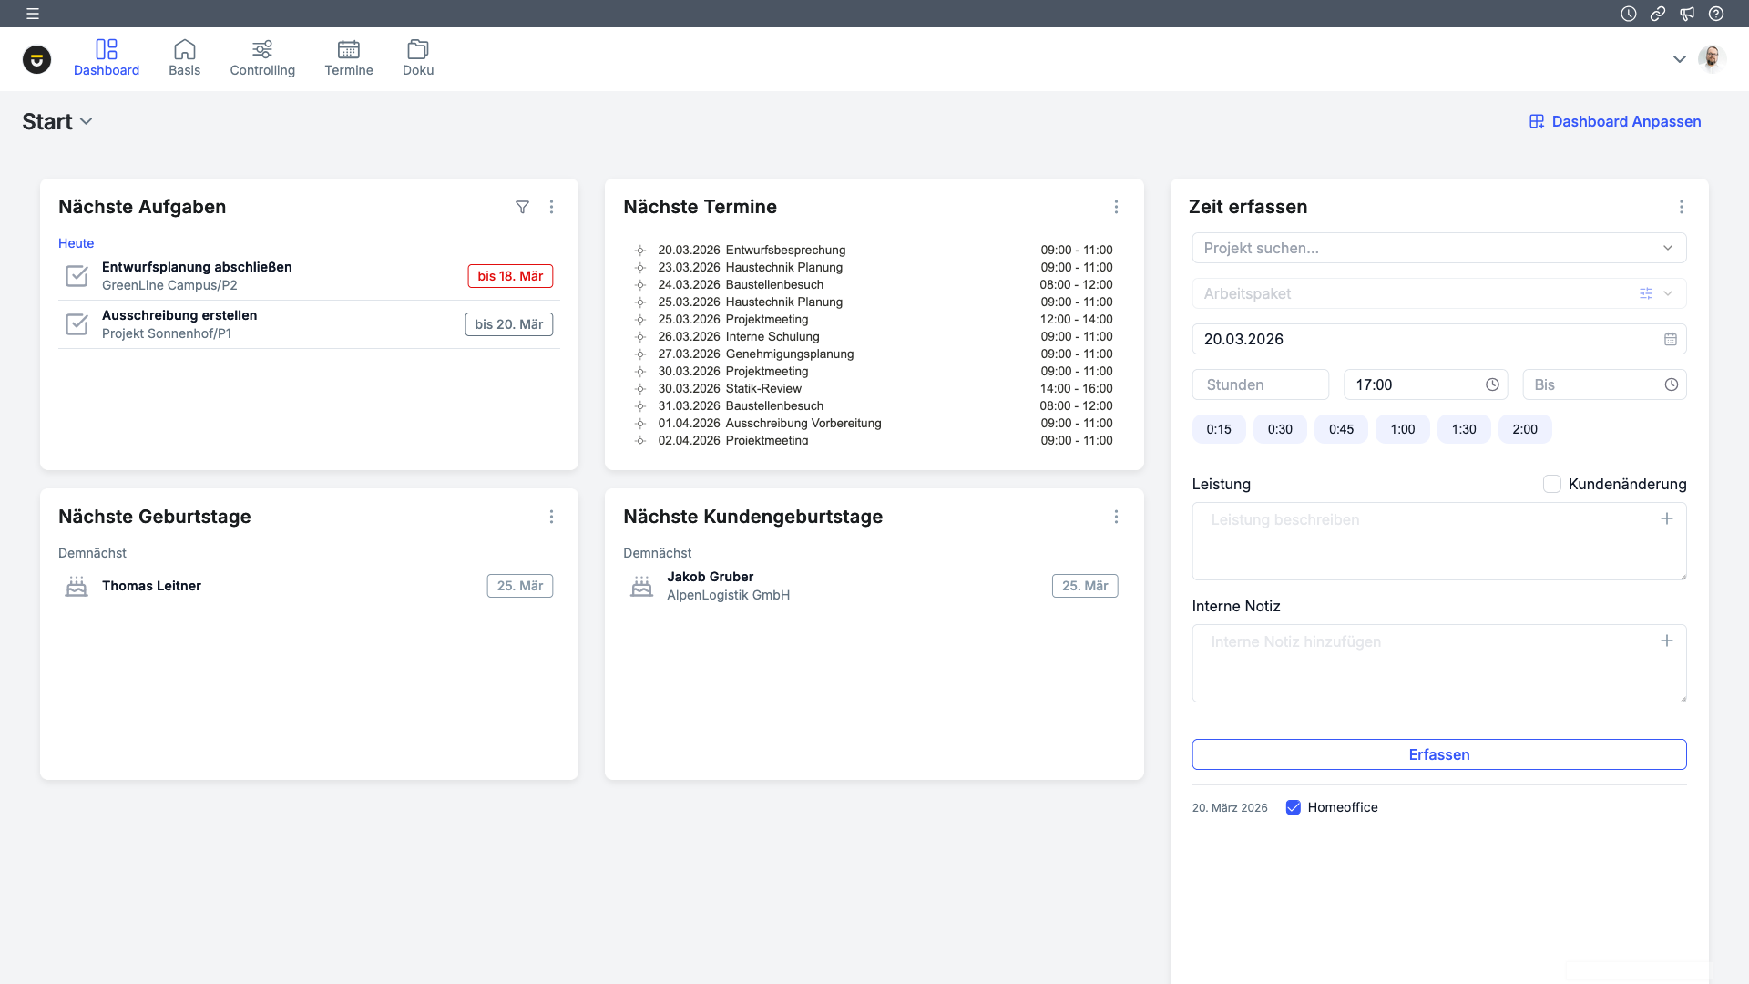Click the Erfassen button
1749x984 pixels.
pos(1438,754)
